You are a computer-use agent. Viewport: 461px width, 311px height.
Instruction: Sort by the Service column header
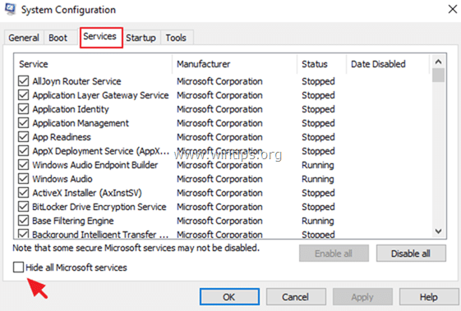coord(93,64)
